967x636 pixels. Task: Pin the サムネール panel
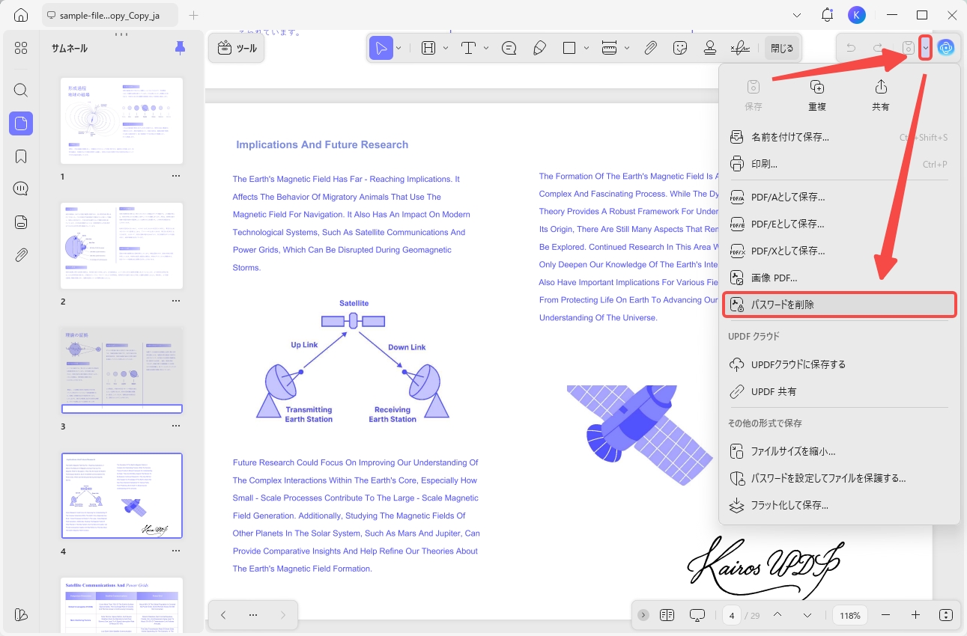click(180, 48)
